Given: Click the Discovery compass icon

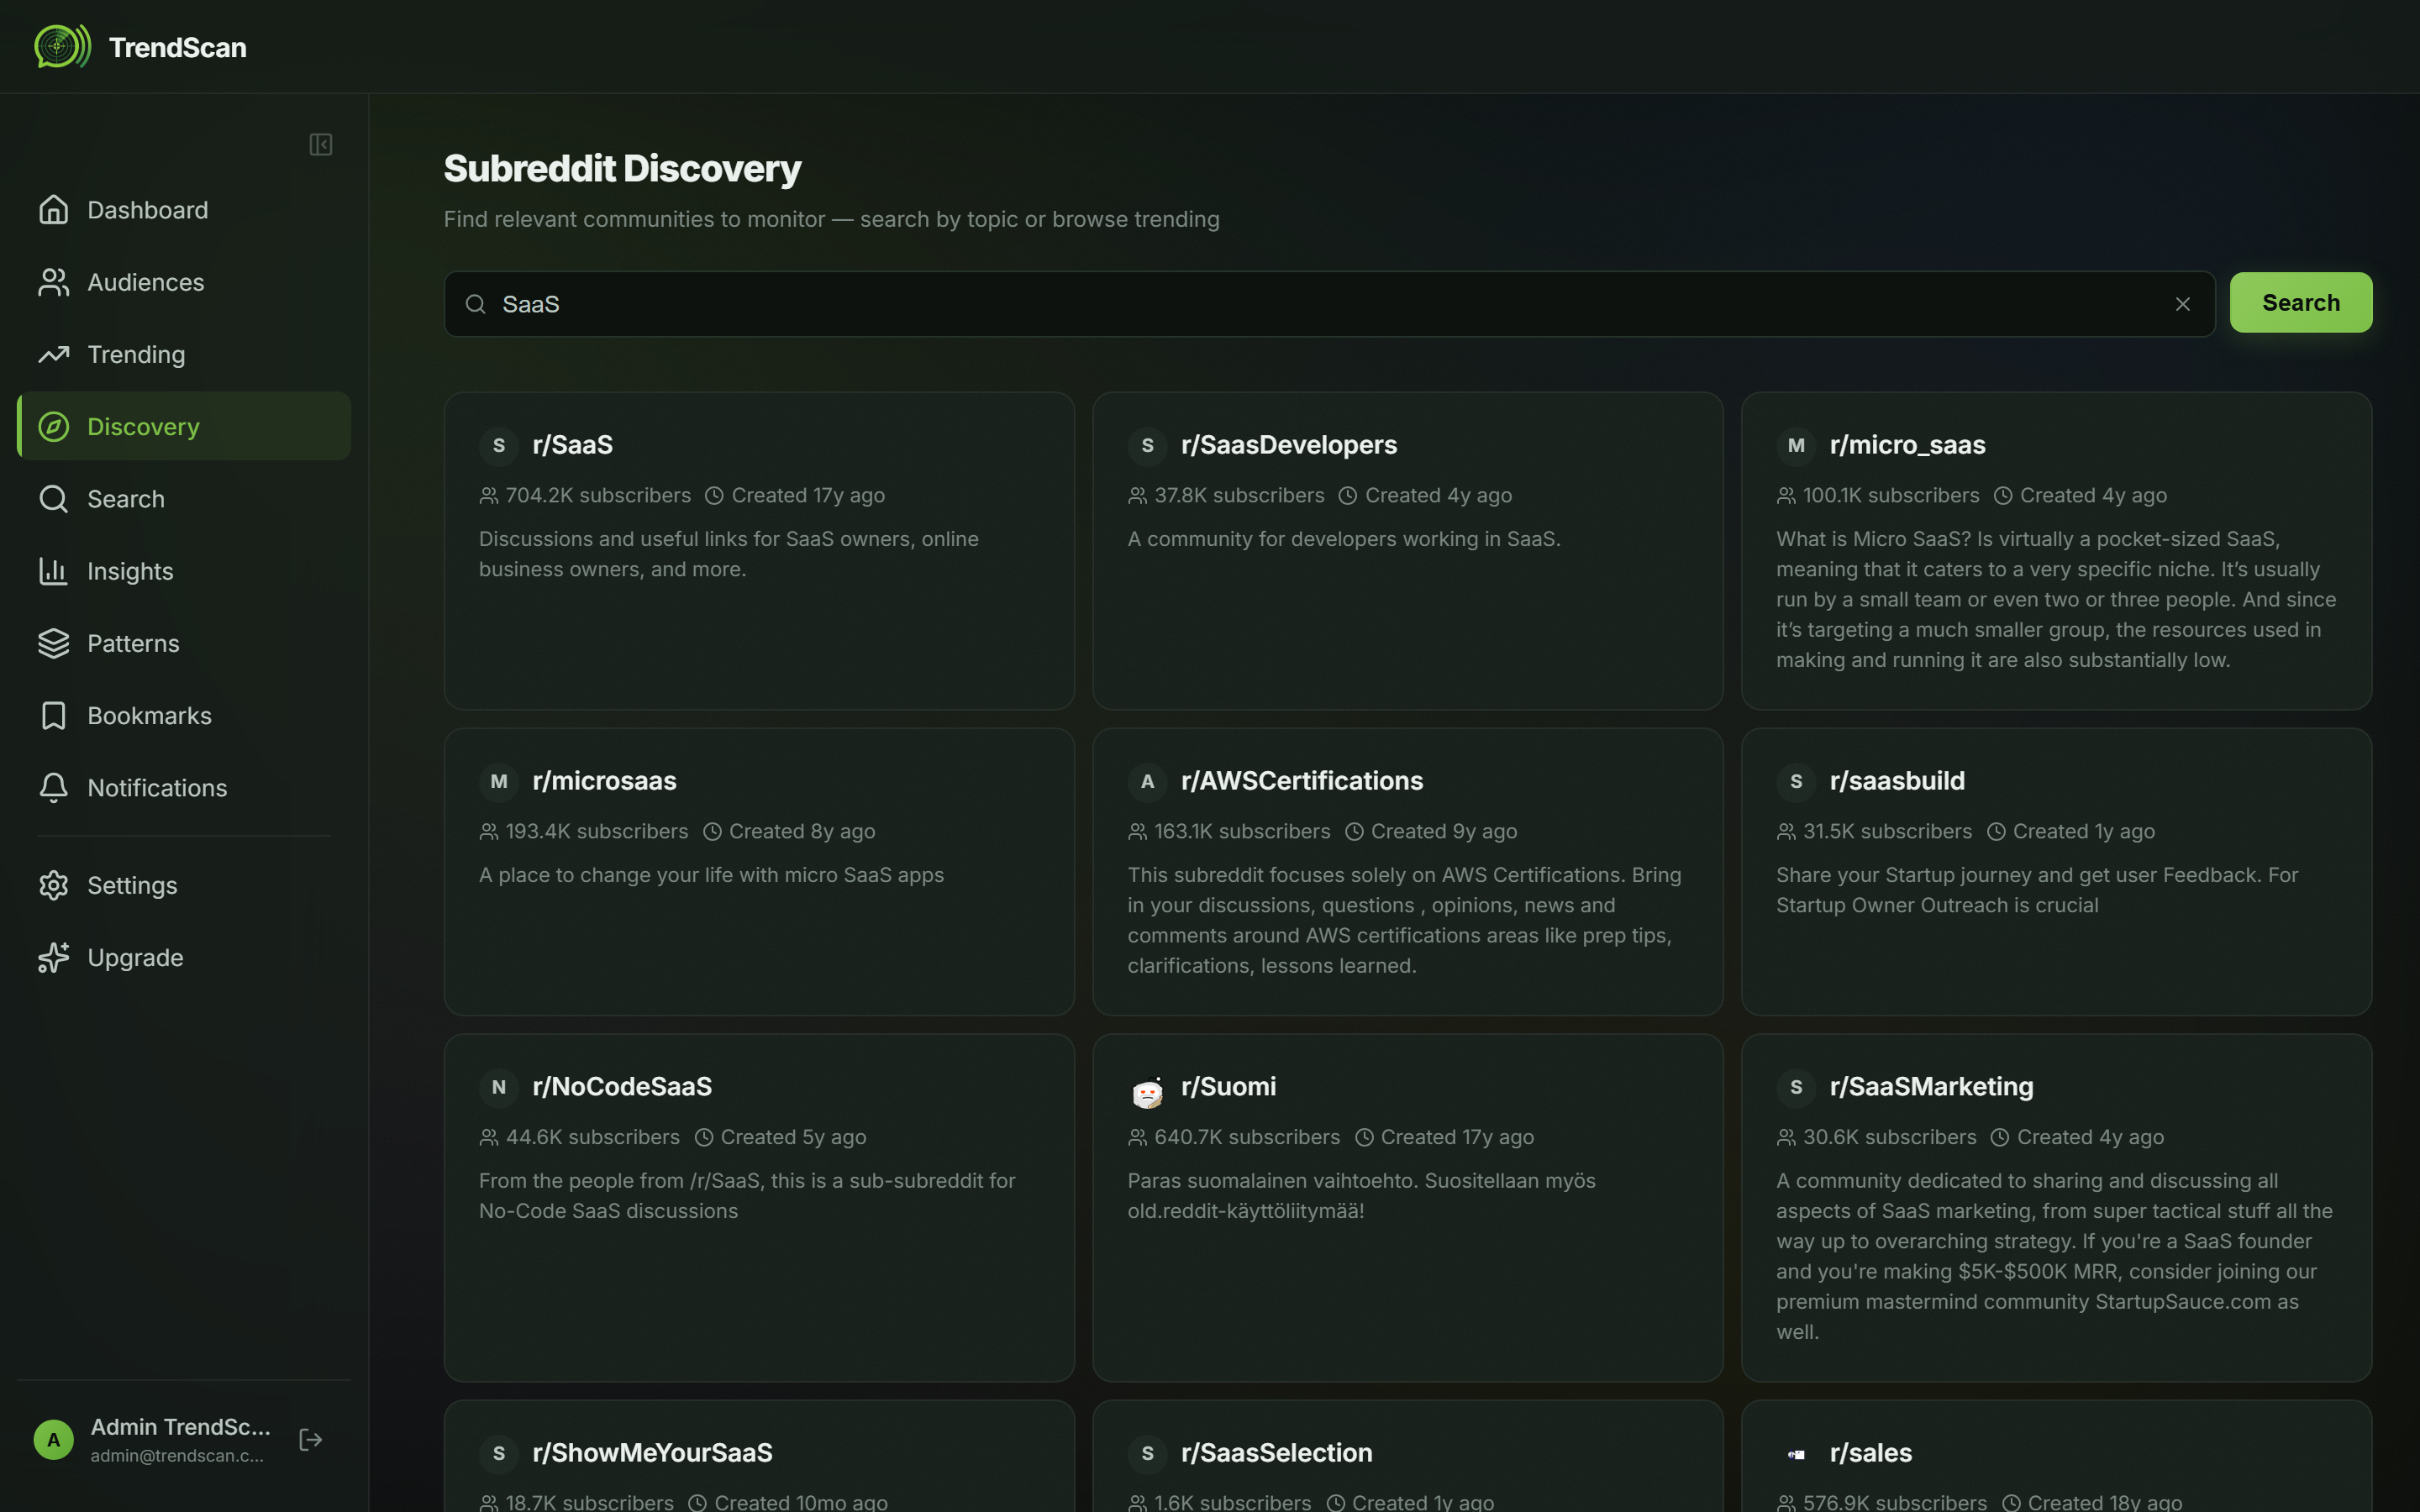Looking at the screenshot, I should (x=54, y=427).
